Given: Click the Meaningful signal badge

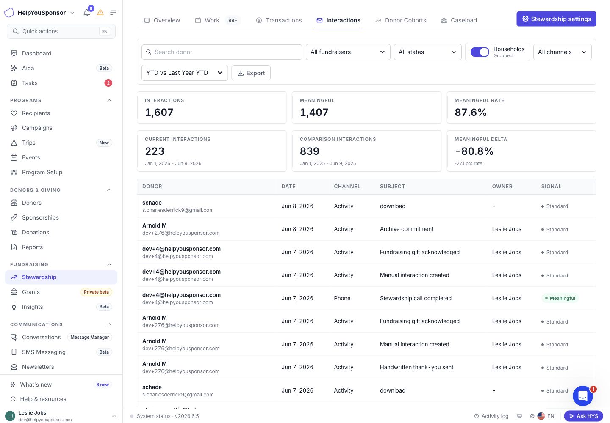Looking at the screenshot, I should pyautogui.click(x=560, y=298).
